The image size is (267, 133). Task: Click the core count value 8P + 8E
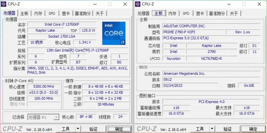coord(86,117)
